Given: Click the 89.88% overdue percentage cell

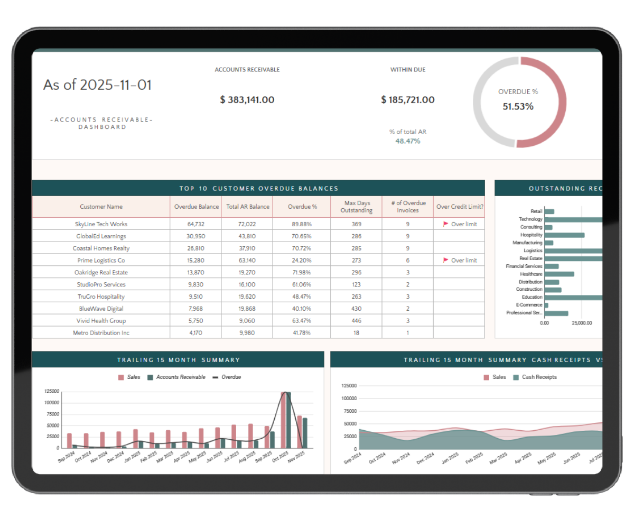Looking at the screenshot, I should click(301, 224).
